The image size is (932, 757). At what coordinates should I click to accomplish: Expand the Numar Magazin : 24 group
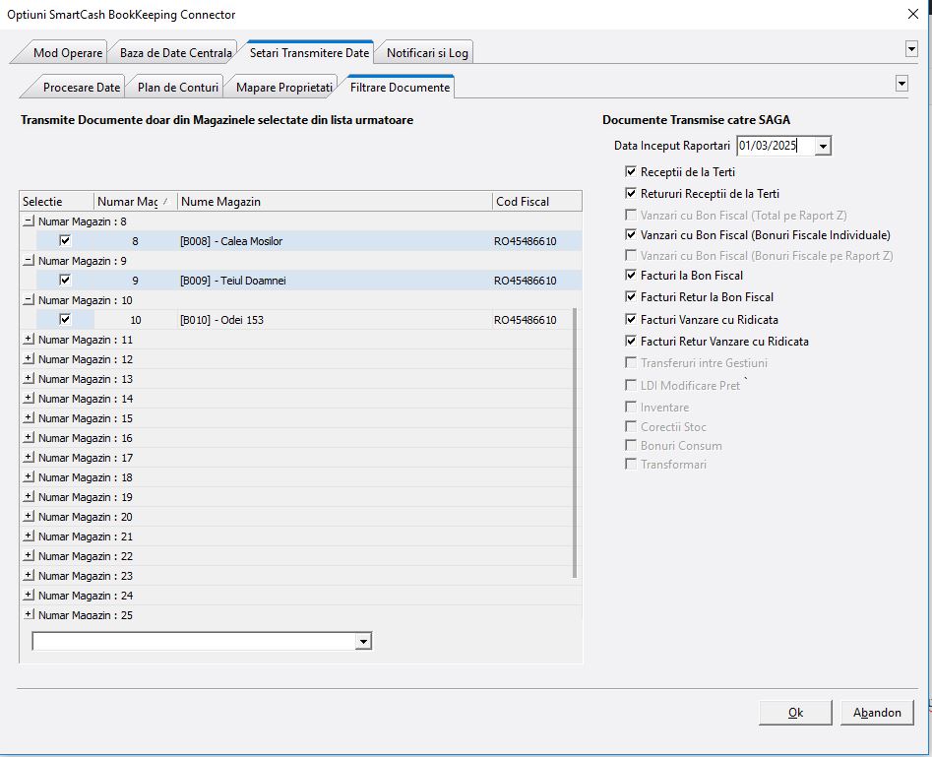pyautogui.click(x=28, y=595)
